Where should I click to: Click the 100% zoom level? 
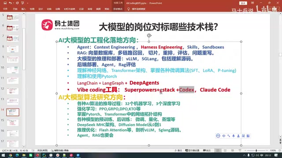pos(273,151)
